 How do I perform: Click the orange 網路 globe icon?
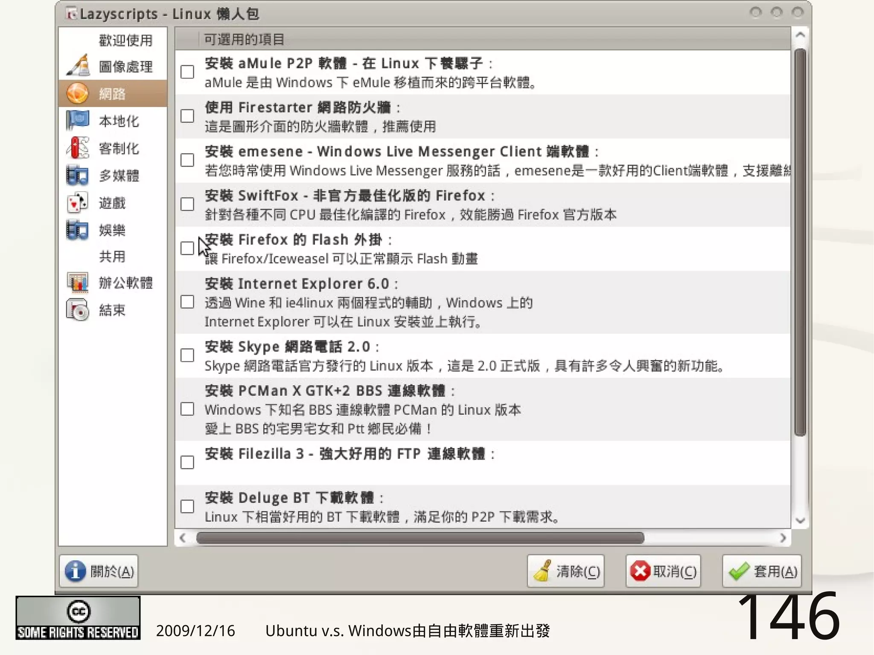pyautogui.click(x=77, y=93)
